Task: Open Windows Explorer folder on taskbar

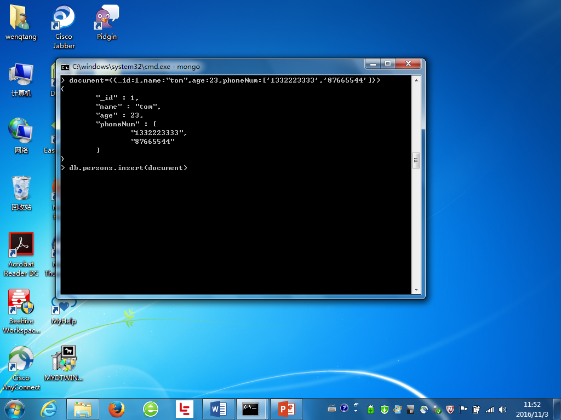Action: (83, 409)
